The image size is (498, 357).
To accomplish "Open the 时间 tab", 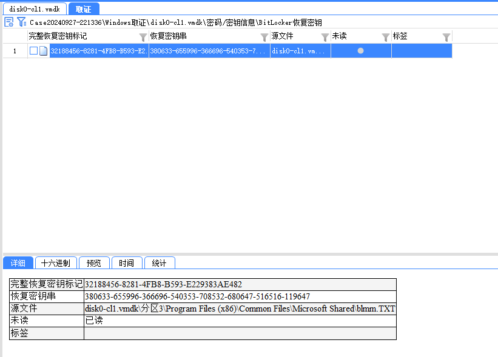I will (127, 263).
